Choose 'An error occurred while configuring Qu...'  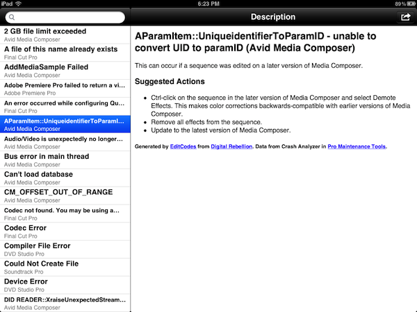[65, 106]
